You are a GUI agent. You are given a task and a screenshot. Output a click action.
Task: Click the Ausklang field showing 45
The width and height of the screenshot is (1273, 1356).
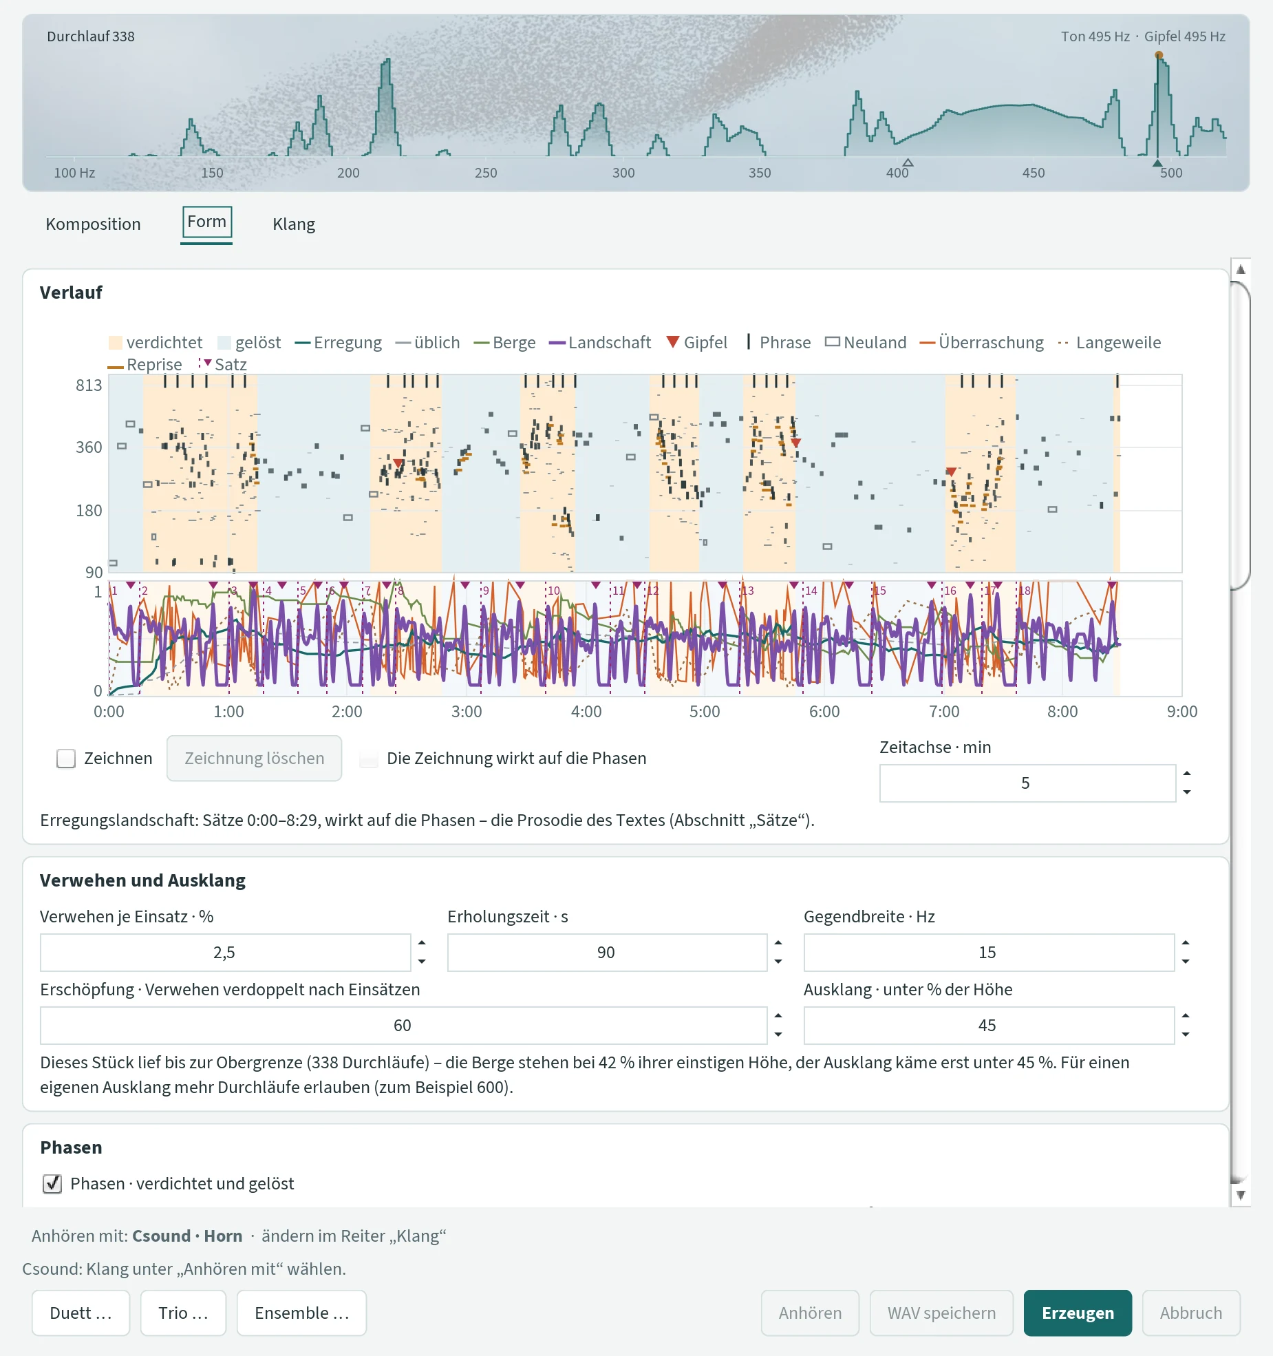[x=989, y=1026]
